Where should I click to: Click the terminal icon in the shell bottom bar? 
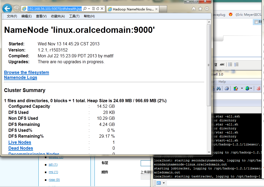pos(159,183)
